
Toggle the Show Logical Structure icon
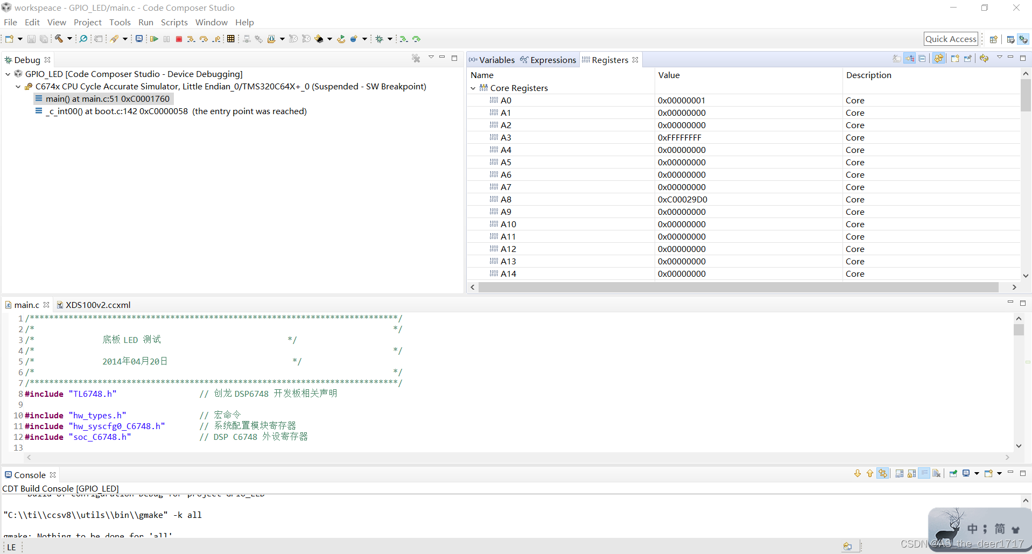(910, 58)
